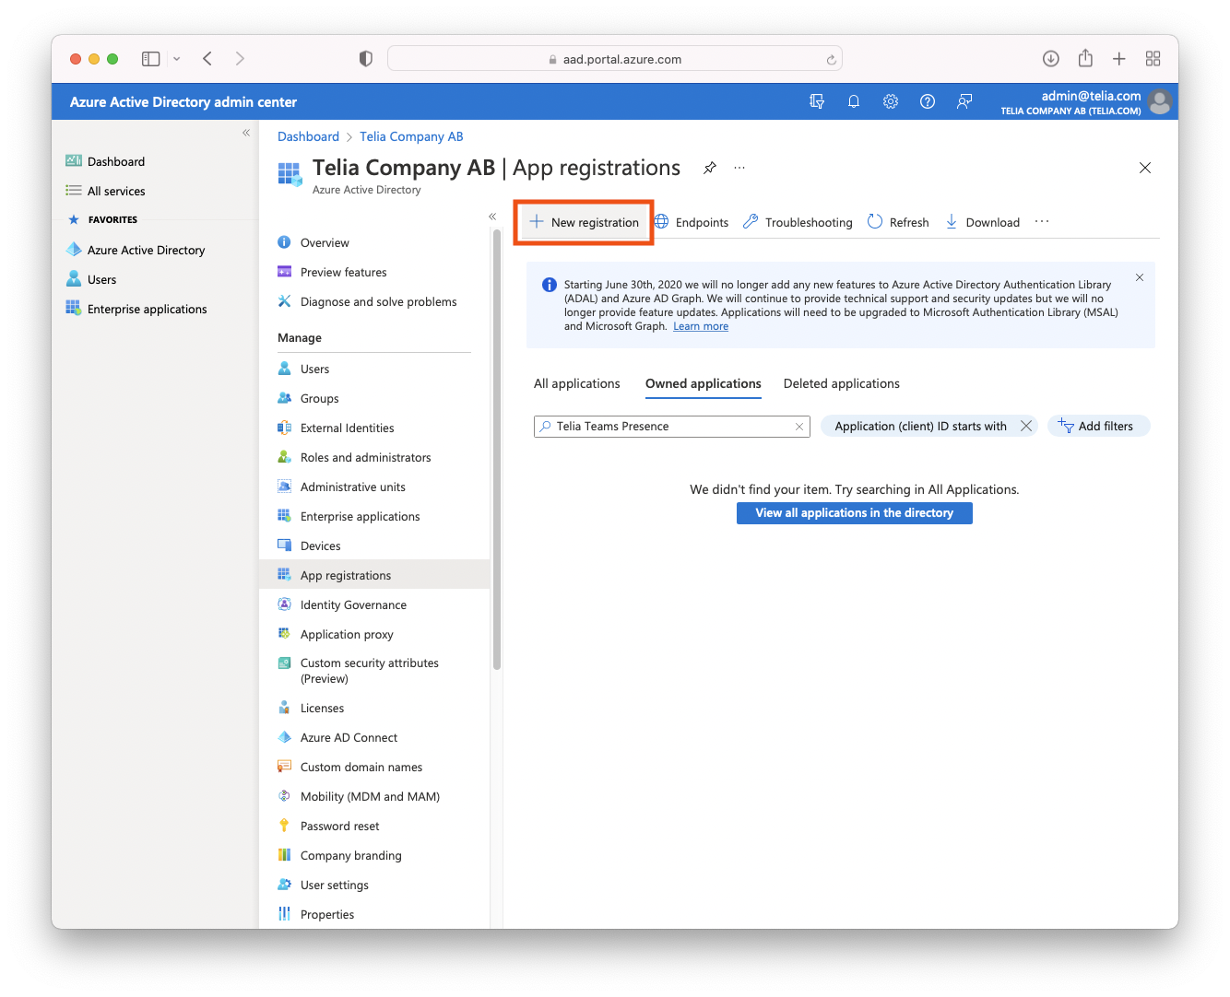Click the Dashboard breadcrumb link

click(x=308, y=136)
